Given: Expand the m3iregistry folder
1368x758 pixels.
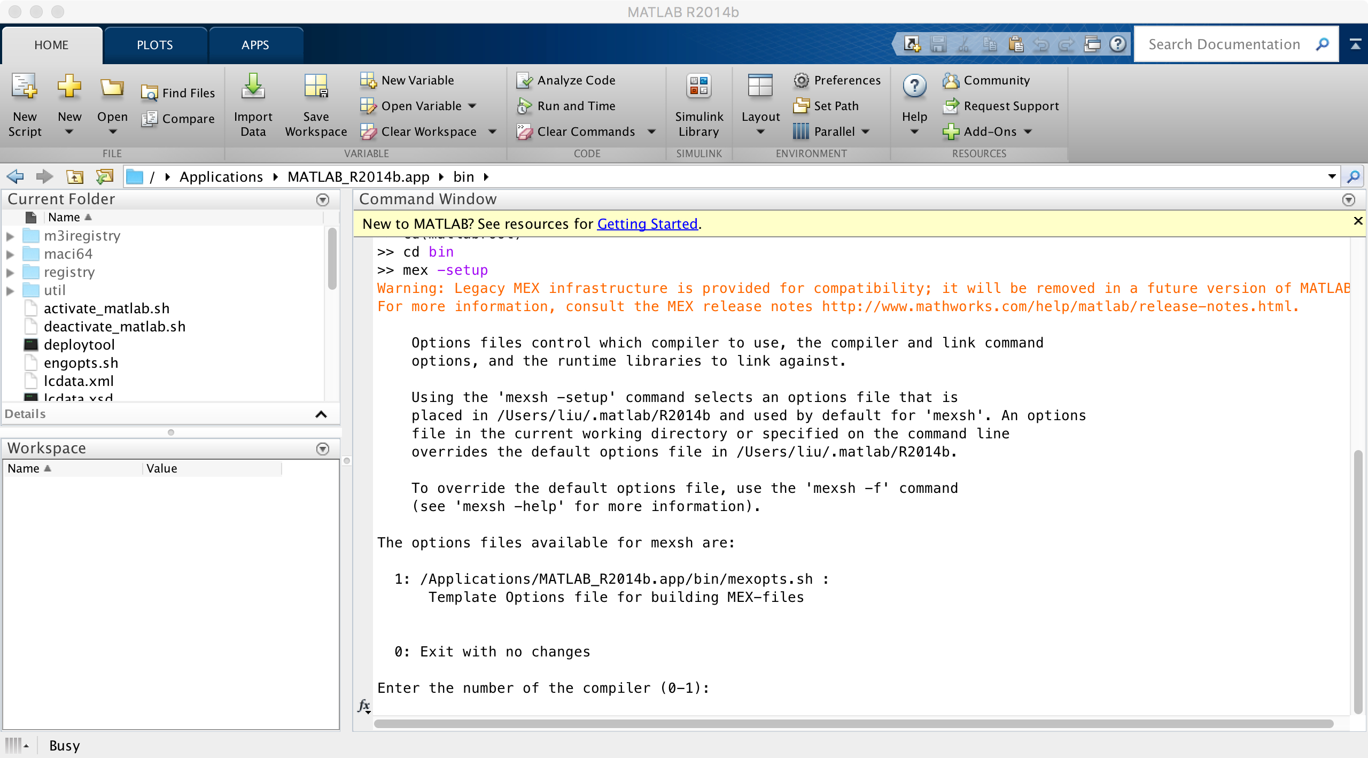Looking at the screenshot, I should [x=10, y=236].
